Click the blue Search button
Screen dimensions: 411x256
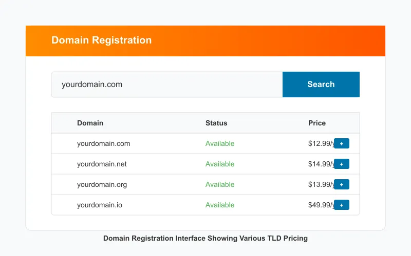tap(321, 84)
